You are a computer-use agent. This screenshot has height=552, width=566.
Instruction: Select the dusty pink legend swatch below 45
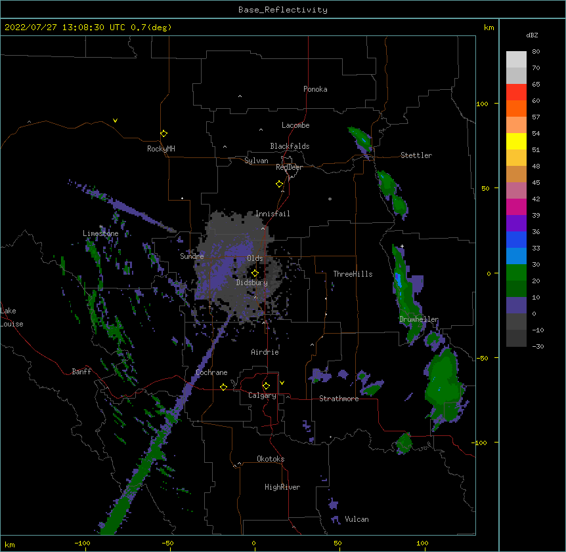[516, 191]
